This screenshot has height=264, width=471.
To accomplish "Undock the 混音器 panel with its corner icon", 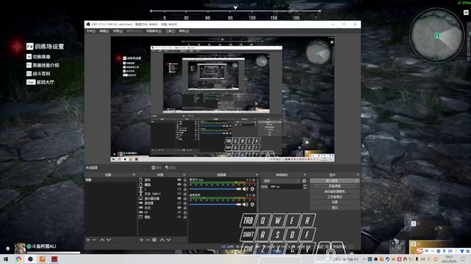I will click(x=257, y=174).
